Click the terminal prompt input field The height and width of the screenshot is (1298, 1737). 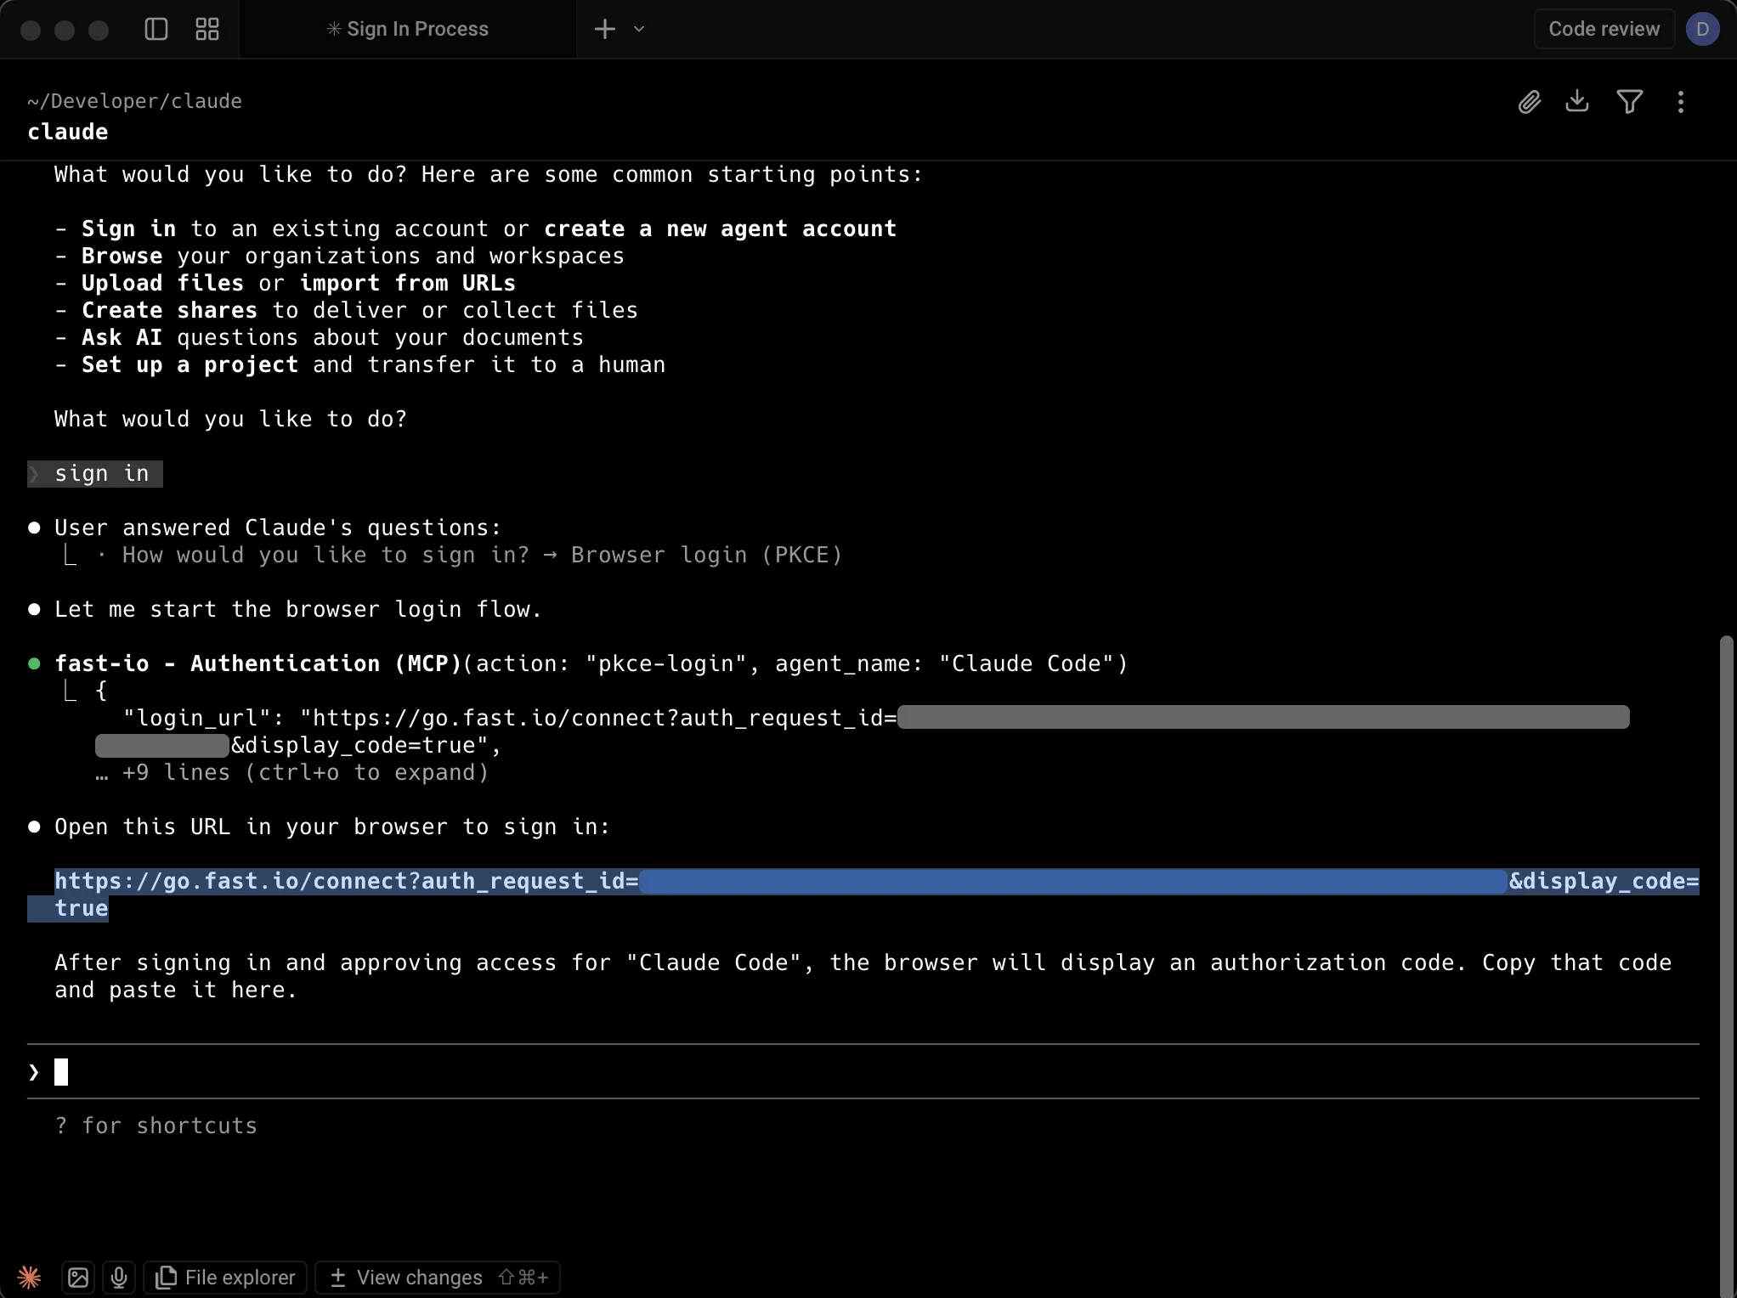(x=850, y=1072)
